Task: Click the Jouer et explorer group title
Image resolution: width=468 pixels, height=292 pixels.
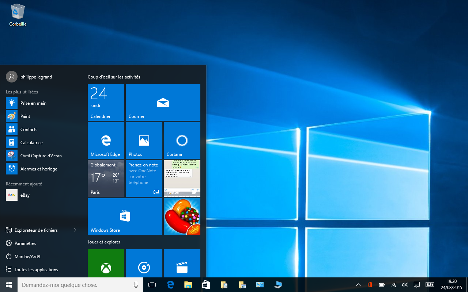Action: click(104, 242)
